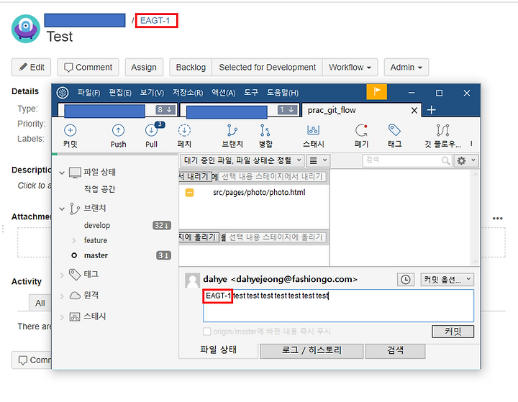The width and height of the screenshot is (518, 402).
Task: Click Selected for Development button
Action: [267, 68]
